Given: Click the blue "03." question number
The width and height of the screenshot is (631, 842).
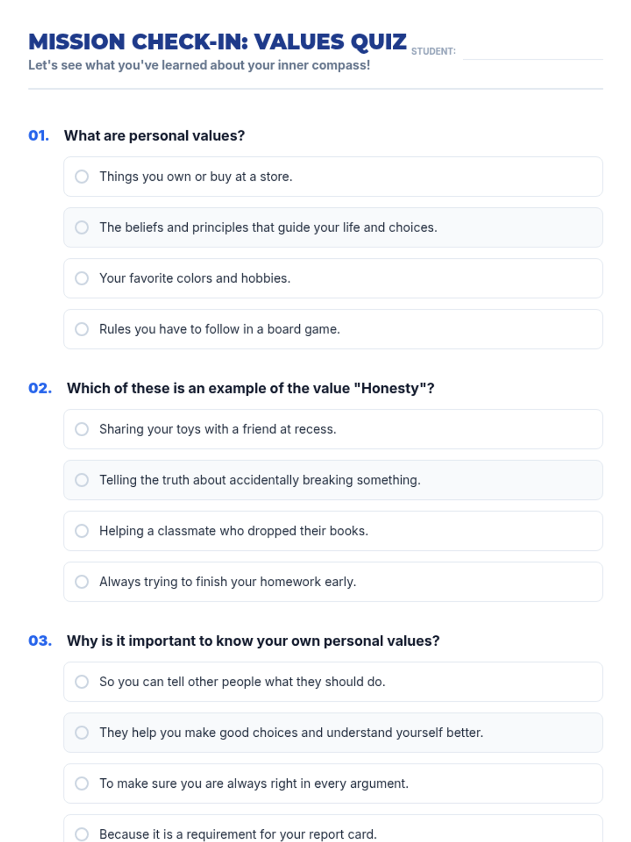Looking at the screenshot, I should pos(40,641).
